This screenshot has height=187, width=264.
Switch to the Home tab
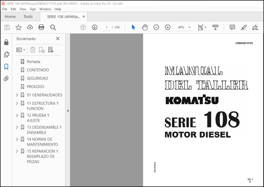(x=10, y=17)
